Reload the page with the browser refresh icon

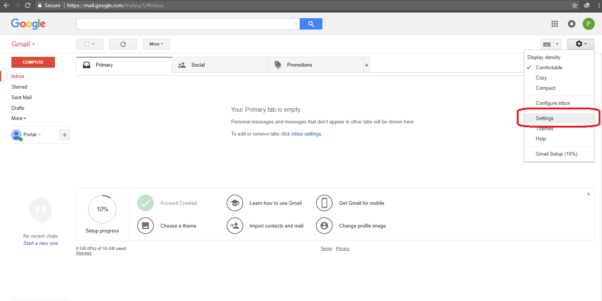27,5
